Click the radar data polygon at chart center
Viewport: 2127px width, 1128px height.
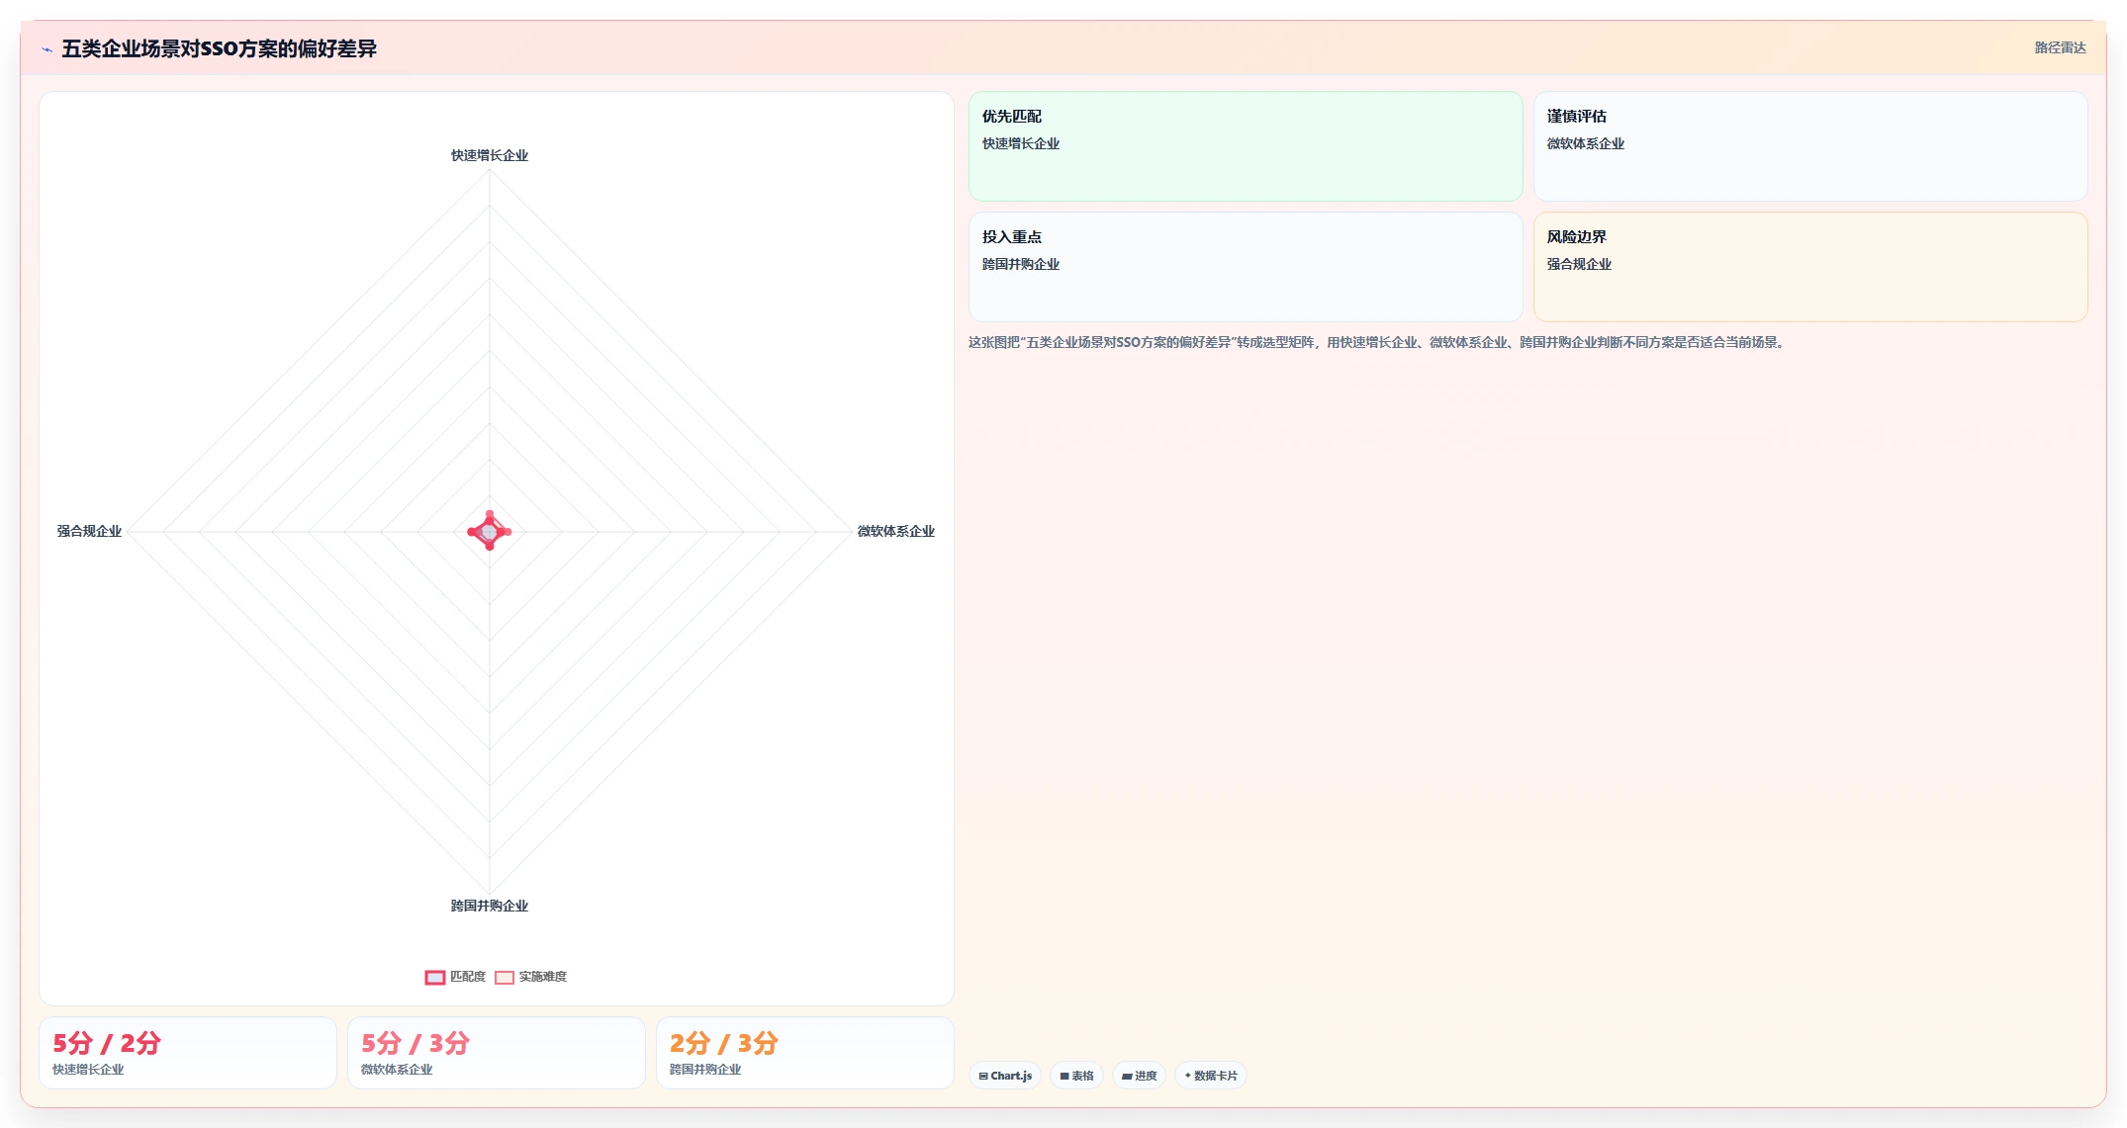489,532
